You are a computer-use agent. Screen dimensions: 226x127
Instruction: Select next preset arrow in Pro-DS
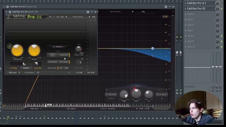tap(89, 17)
